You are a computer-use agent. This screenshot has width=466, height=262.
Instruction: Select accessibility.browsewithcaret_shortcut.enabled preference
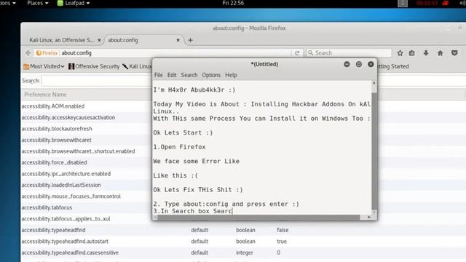(x=78, y=151)
